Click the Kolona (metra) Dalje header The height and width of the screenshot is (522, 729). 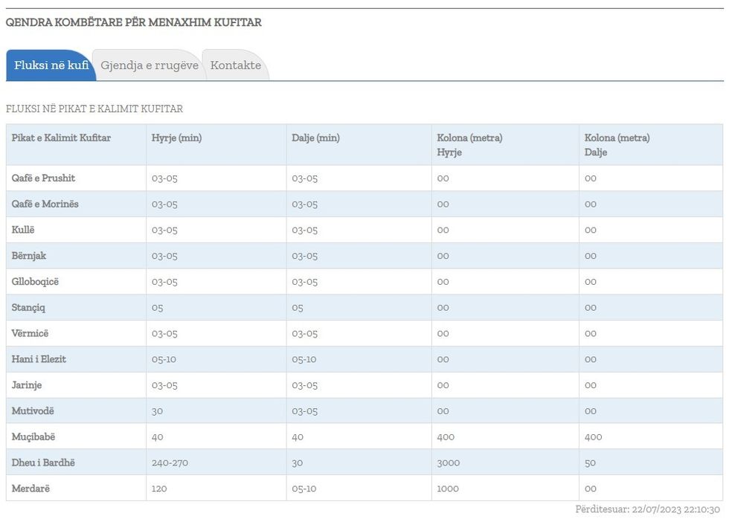coord(617,145)
